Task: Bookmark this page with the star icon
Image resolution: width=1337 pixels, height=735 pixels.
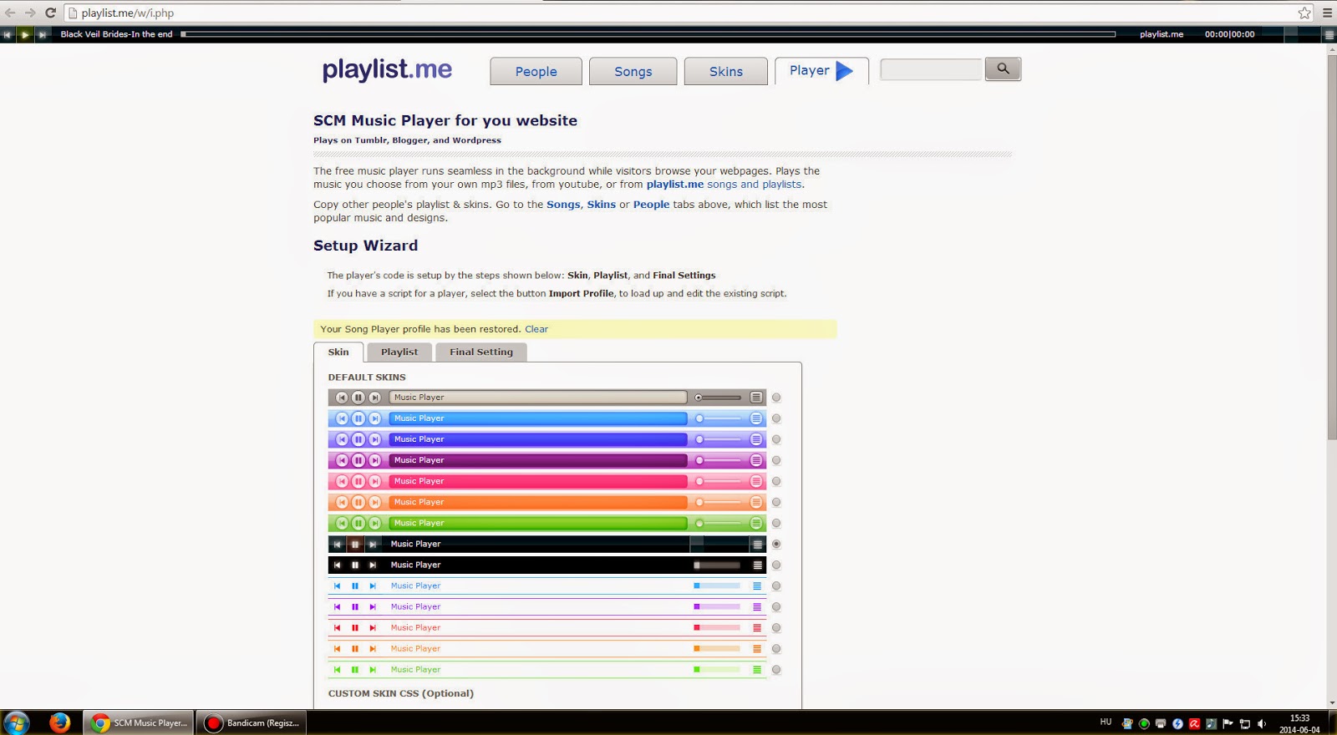Action: pyautogui.click(x=1304, y=13)
